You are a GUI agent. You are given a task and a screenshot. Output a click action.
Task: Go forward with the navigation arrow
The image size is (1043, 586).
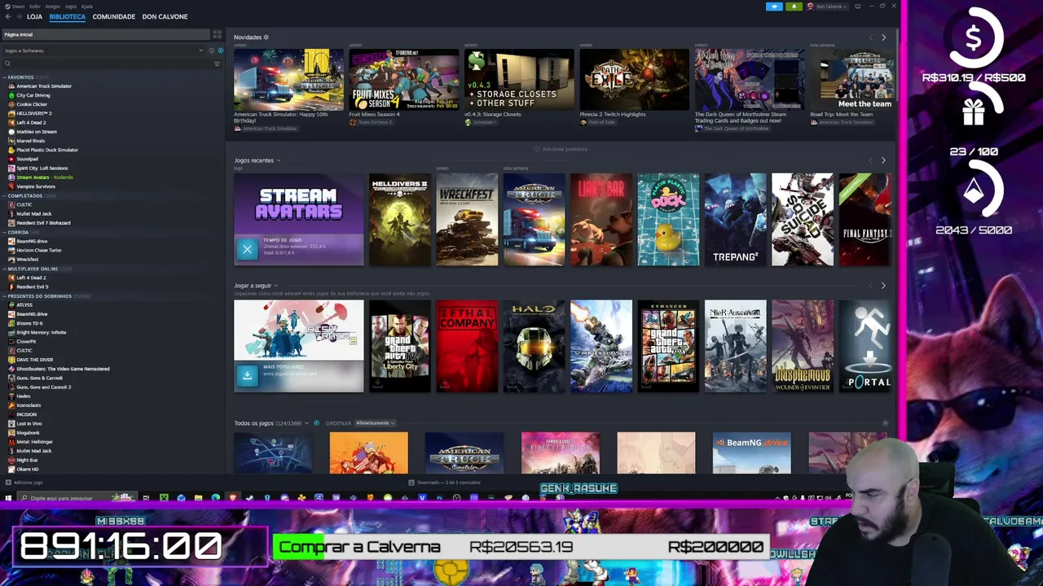pos(18,16)
